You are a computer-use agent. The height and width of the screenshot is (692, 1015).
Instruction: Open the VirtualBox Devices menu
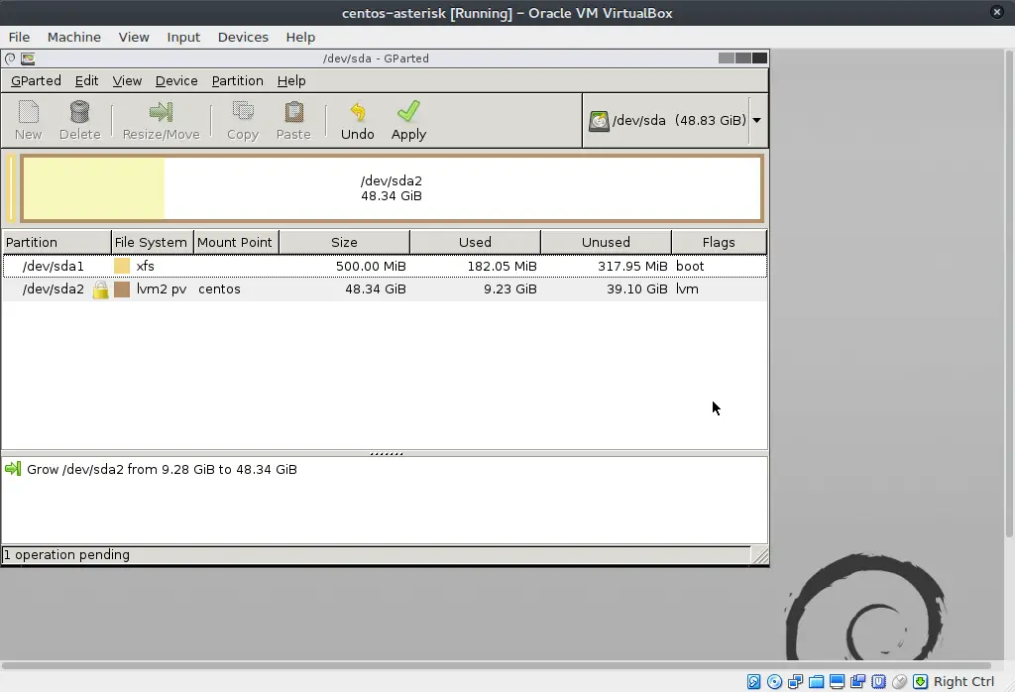243,37
